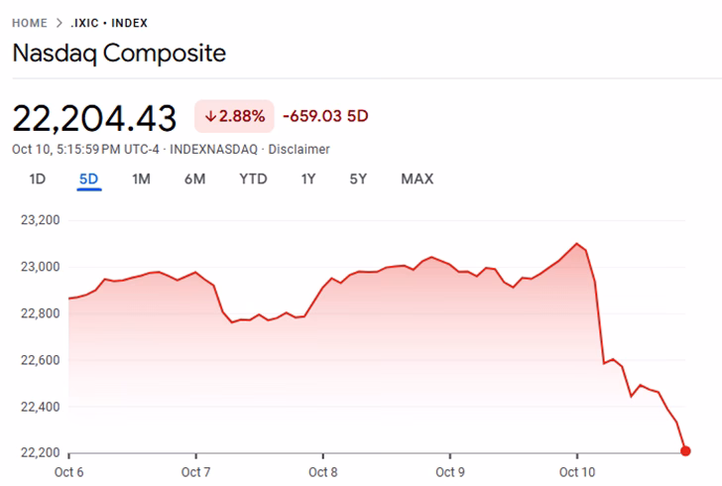The width and height of the screenshot is (722, 486).
Task: Choose the 1Y time range
Action: [308, 180]
